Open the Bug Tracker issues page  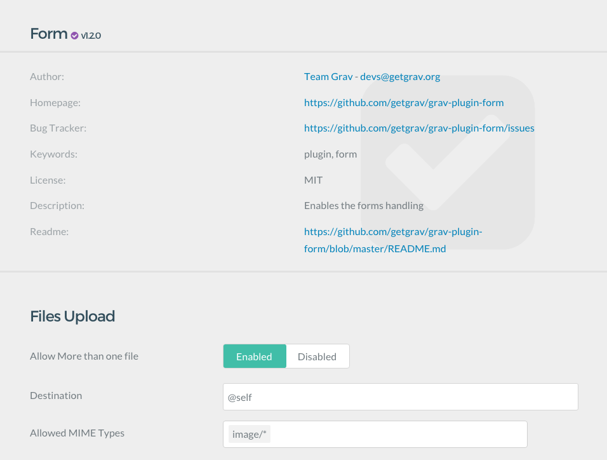[x=419, y=128]
